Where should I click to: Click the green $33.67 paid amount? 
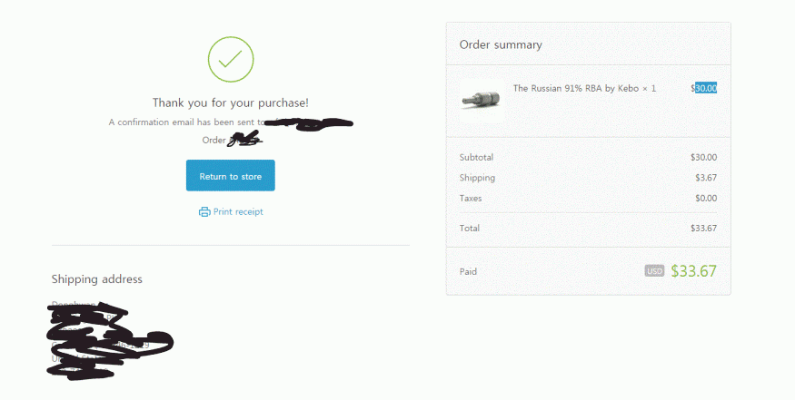[x=693, y=271]
